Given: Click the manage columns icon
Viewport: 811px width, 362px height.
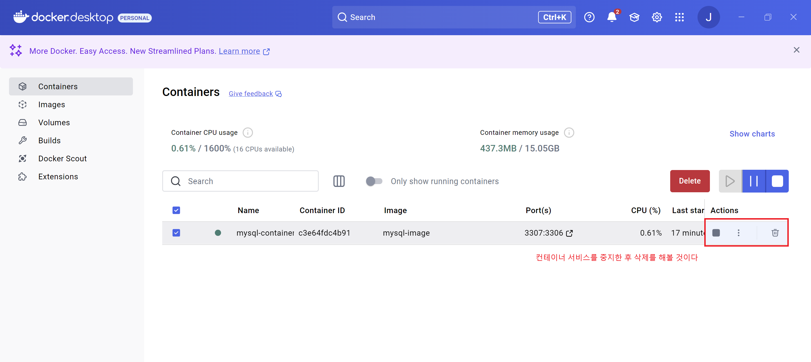Looking at the screenshot, I should tap(339, 181).
